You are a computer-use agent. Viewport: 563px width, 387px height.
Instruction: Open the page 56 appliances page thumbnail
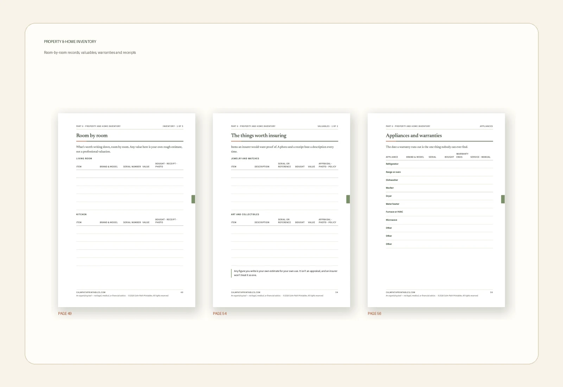(436, 210)
